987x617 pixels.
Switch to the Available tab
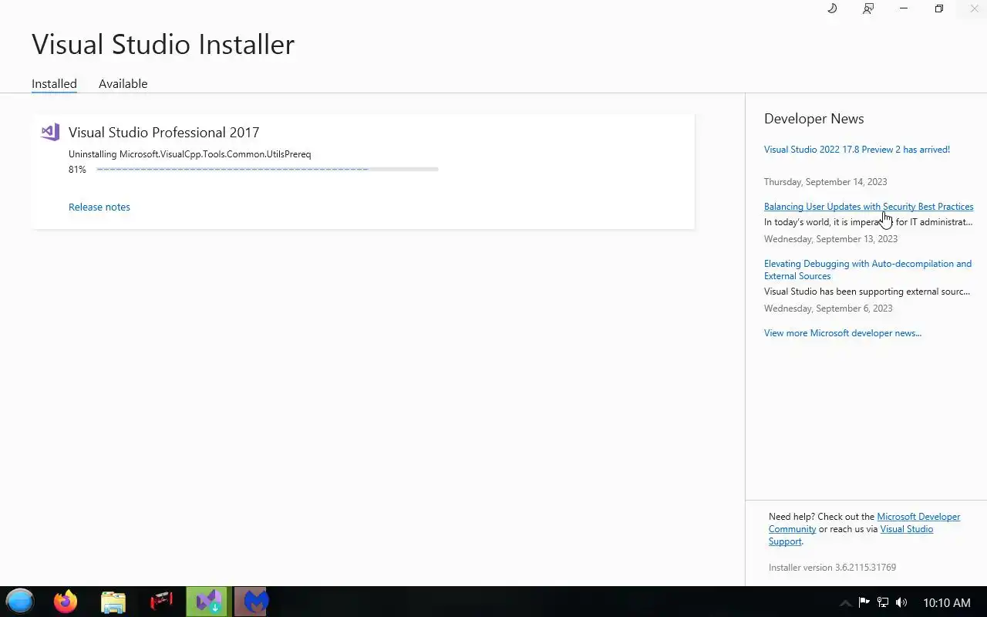[x=123, y=83]
